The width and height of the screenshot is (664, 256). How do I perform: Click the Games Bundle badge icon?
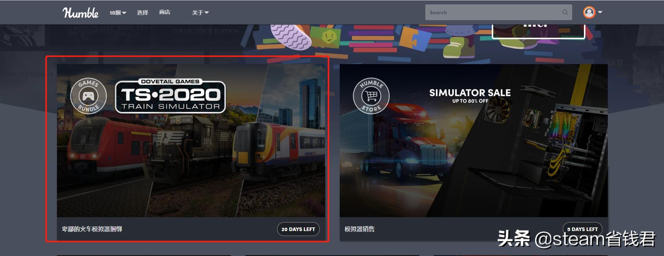click(89, 96)
